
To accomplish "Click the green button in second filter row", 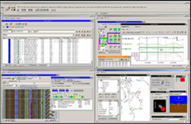I will pos(87,35).
